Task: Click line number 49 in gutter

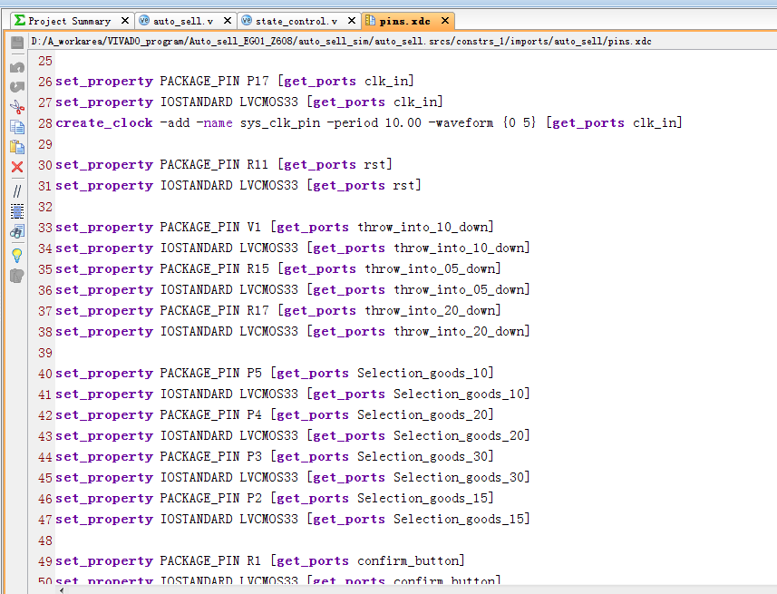Action: (x=45, y=561)
